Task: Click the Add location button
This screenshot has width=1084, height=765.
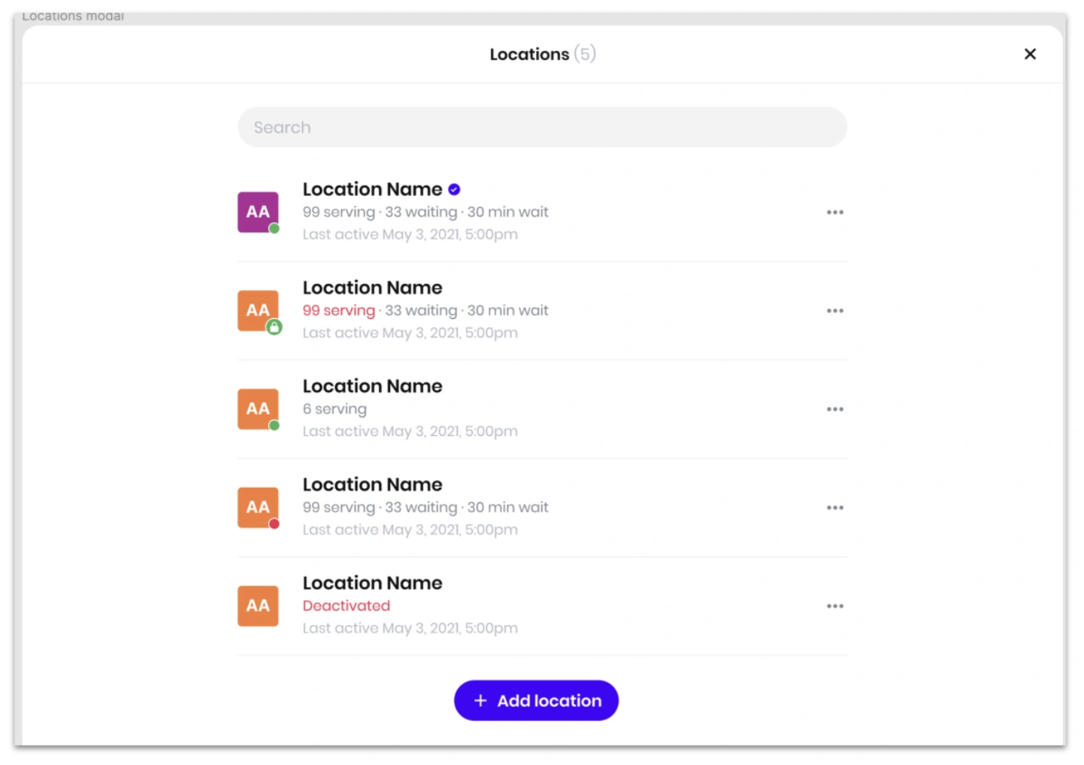Action: click(x=536, y=701)
